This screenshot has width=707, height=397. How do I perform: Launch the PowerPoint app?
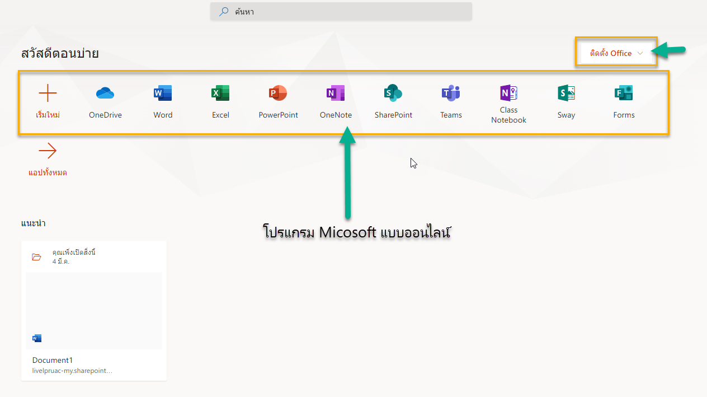click(x=278, y=93)
